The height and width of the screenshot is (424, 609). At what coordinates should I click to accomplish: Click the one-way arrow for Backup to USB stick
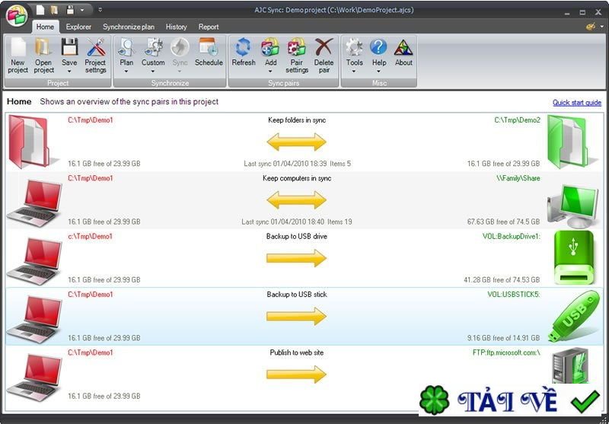(x=296, y=317)
